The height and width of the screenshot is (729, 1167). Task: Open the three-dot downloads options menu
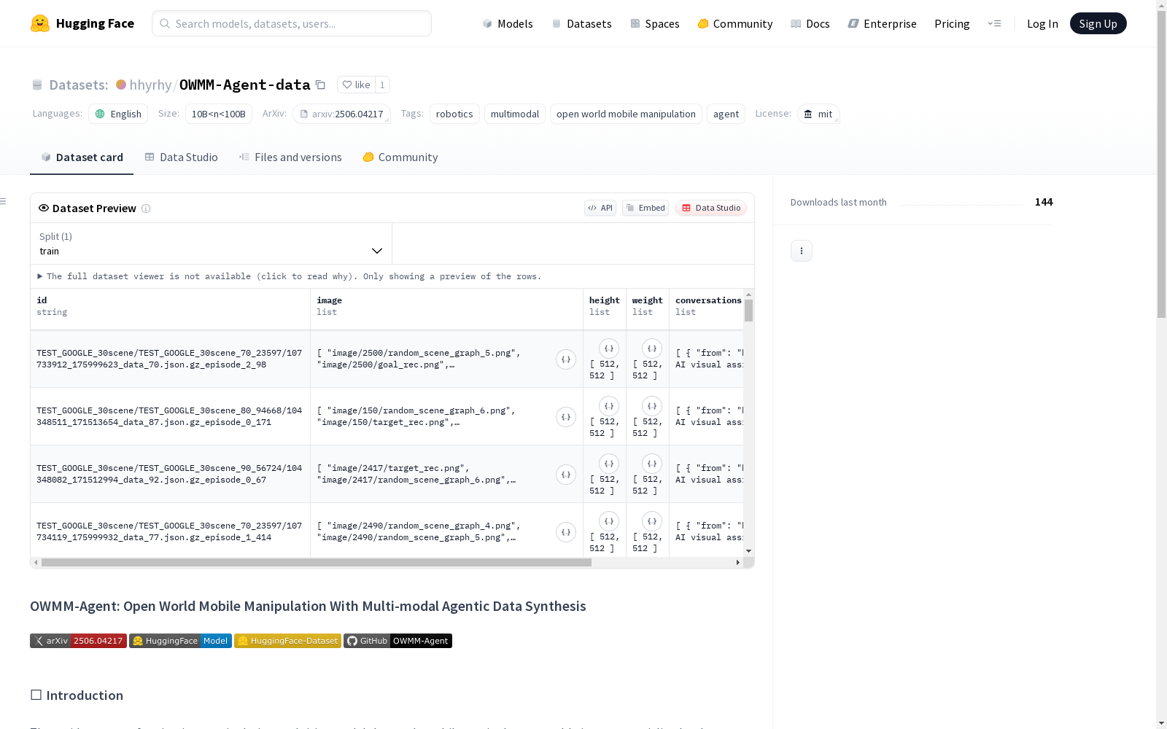(802, 251)
